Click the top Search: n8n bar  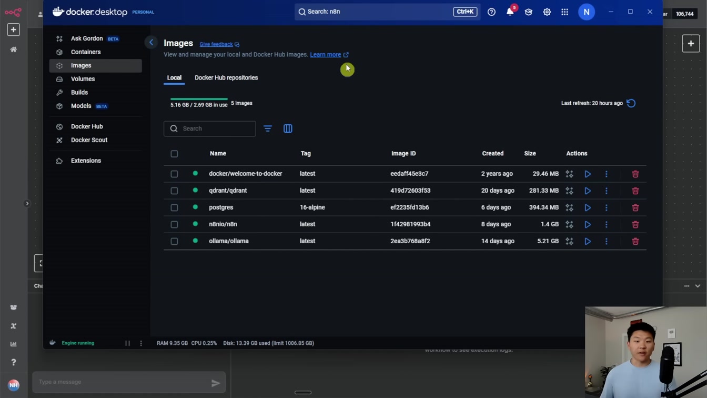387,12
